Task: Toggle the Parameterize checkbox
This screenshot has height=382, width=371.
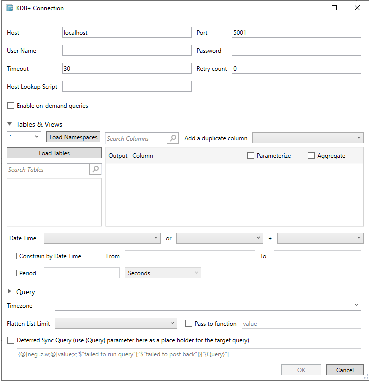Action: pos(251,156)
